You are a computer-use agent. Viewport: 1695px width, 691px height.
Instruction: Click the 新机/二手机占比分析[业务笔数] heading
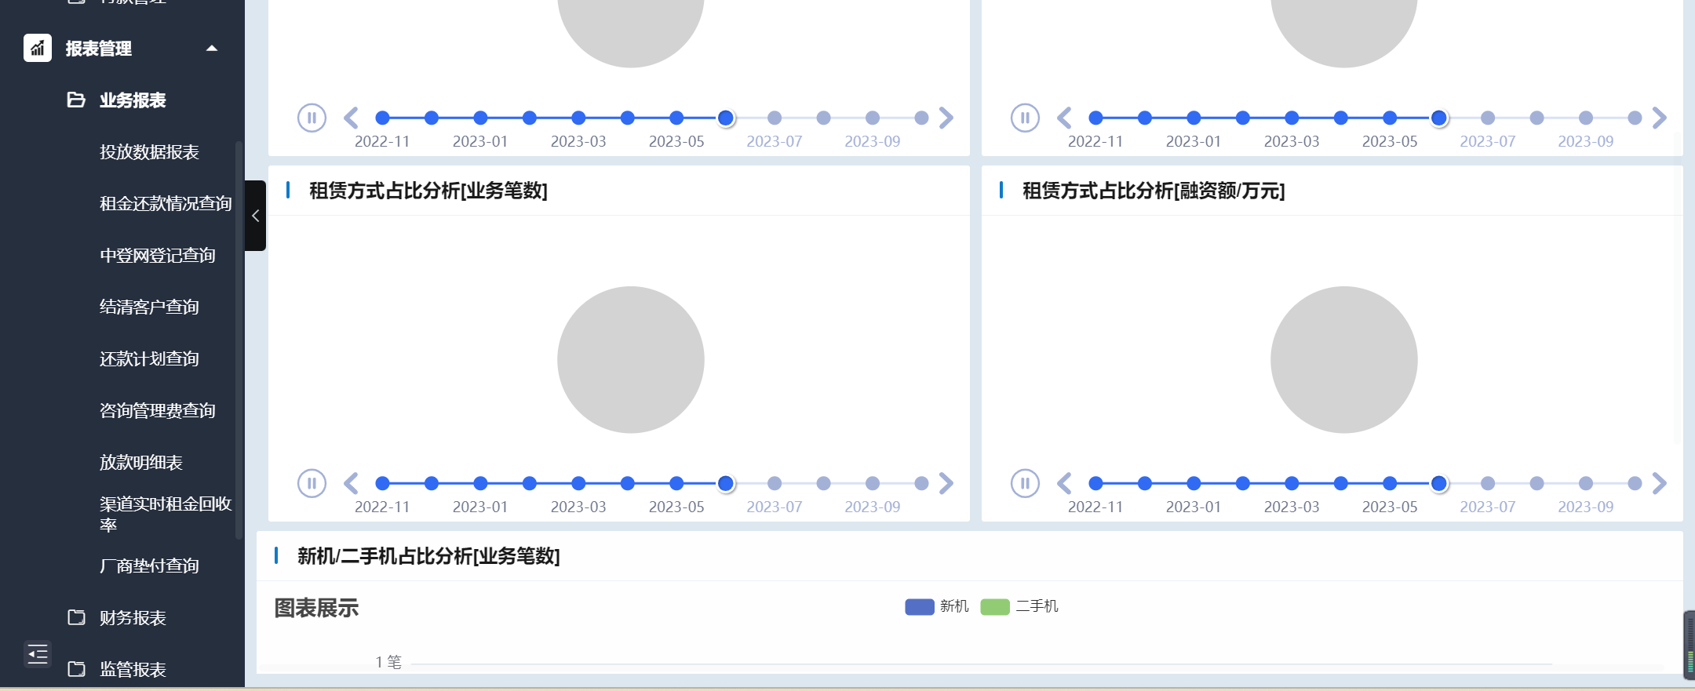click(428, 556)
